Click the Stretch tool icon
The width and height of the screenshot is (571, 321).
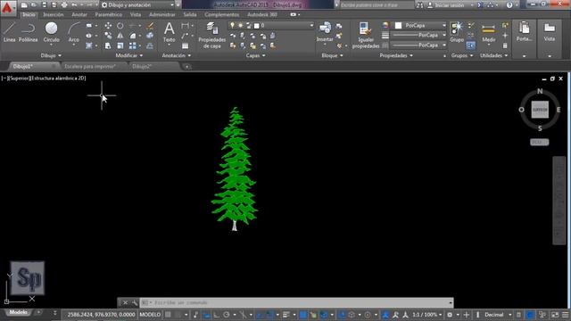(108, 45)
